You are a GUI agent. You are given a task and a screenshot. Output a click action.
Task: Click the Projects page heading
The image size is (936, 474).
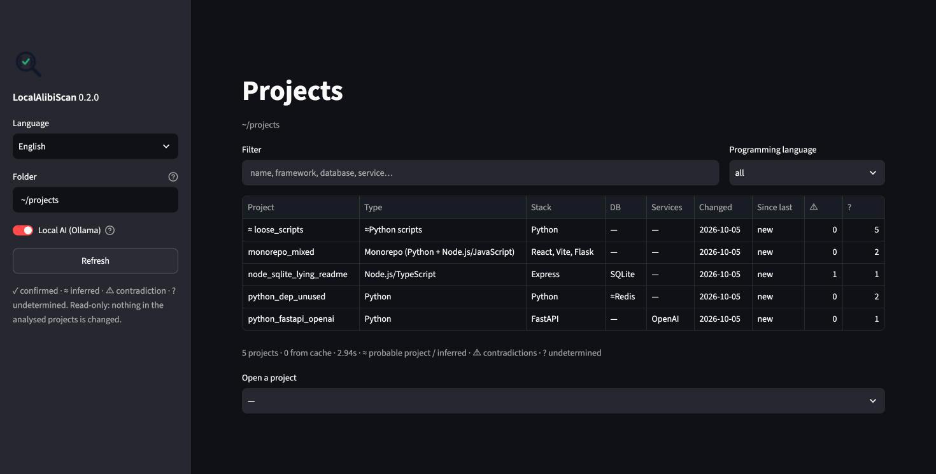tap(292, 91)
